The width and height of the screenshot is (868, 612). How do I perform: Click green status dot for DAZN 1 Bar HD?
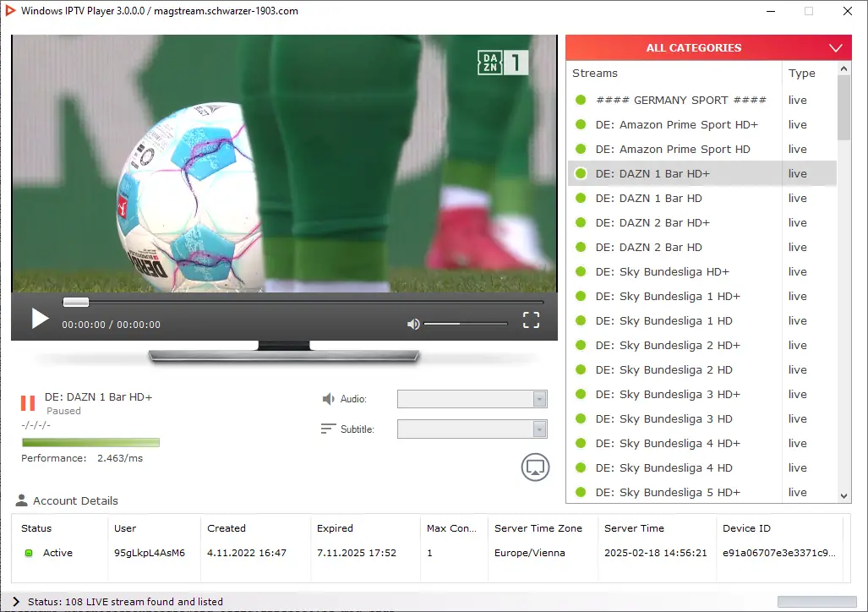click(x=581, y=199)
